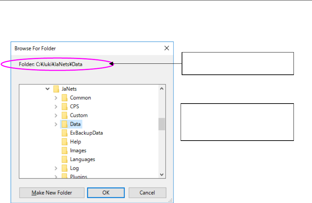Click the Common folder icon

click(65, 98)
